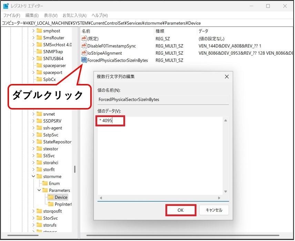Click the value data scroll up arrow
The width and height of the screenshot is (295, 241).
coord(226,120)
